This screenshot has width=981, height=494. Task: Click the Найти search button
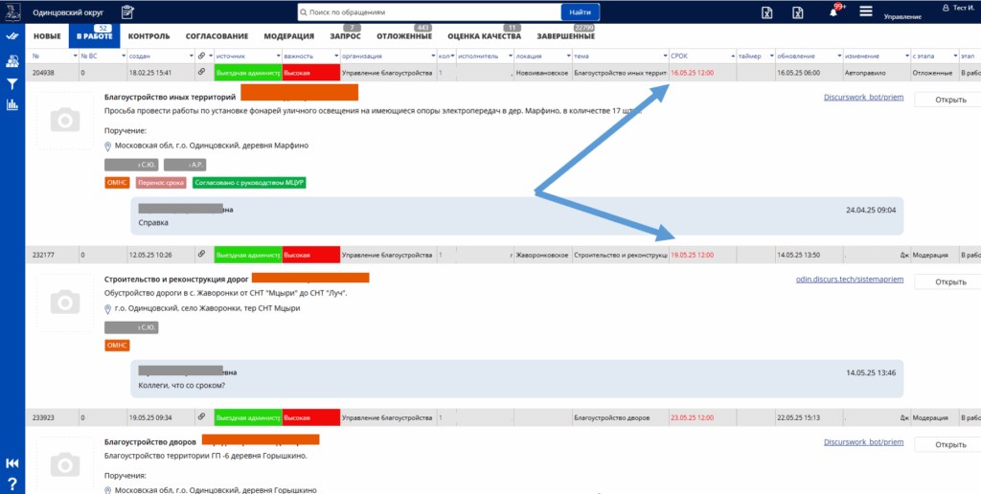pyautogui.click(x=580, y=11)
